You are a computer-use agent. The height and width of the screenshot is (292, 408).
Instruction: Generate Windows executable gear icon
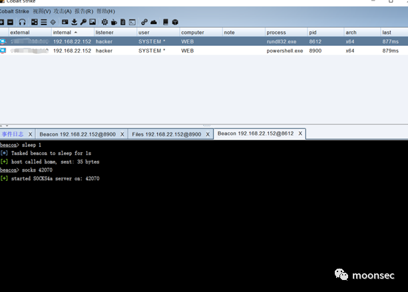point(104,22)
